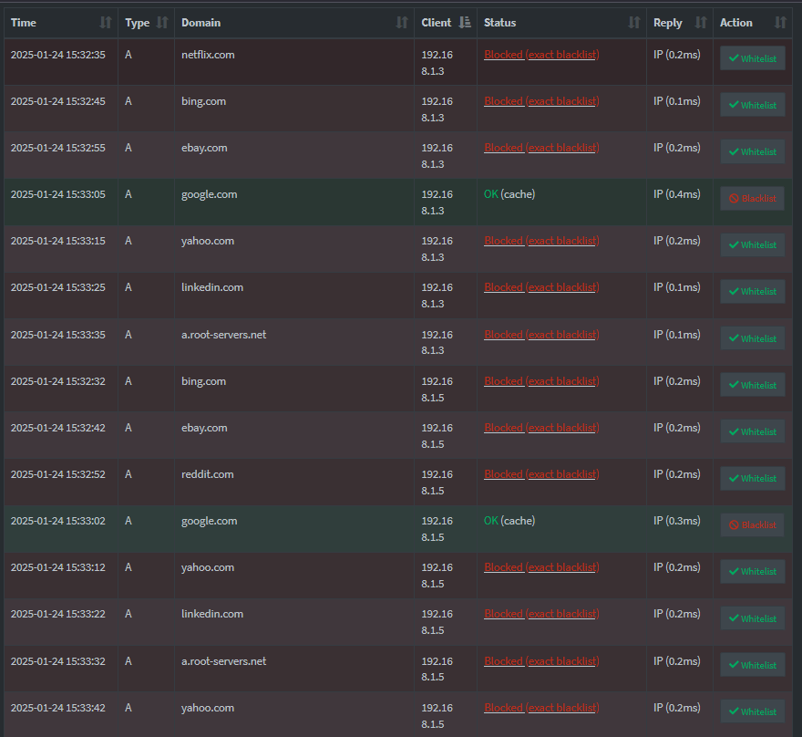Whitelist yahoo.com query at 15:33:42
The image size is (802, 737).
coord(753,711)
